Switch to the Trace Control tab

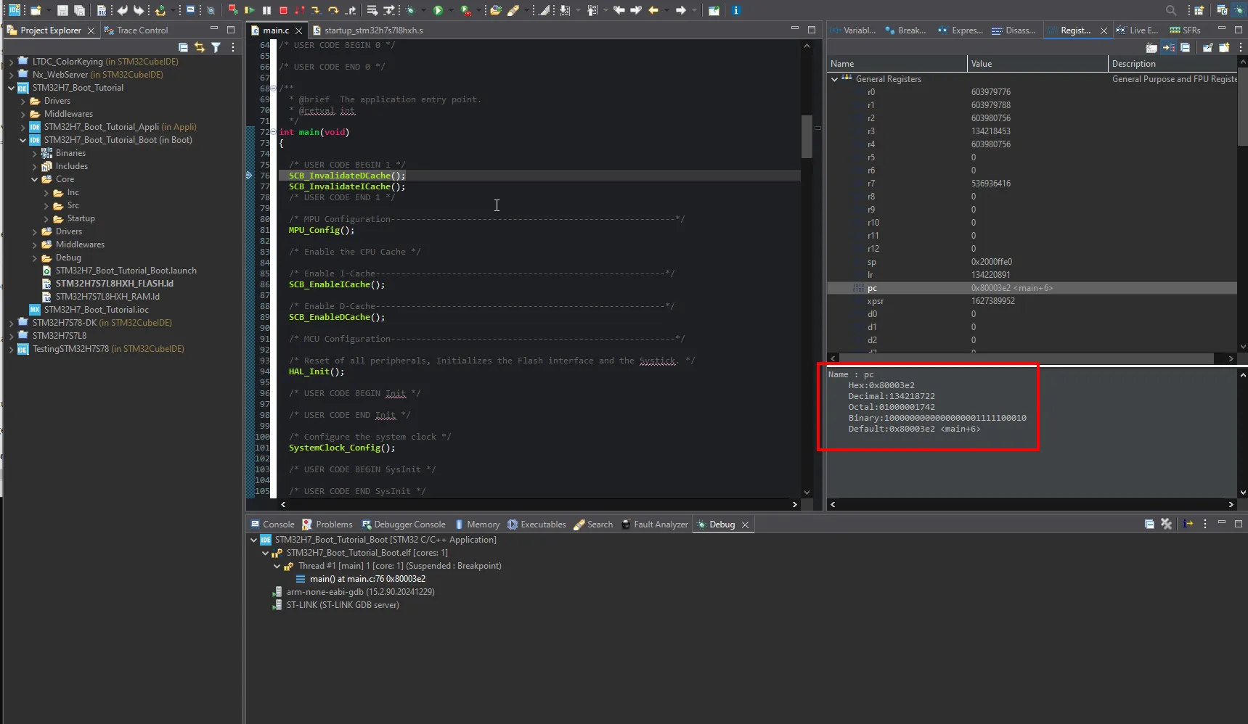(x=136, y=30)
